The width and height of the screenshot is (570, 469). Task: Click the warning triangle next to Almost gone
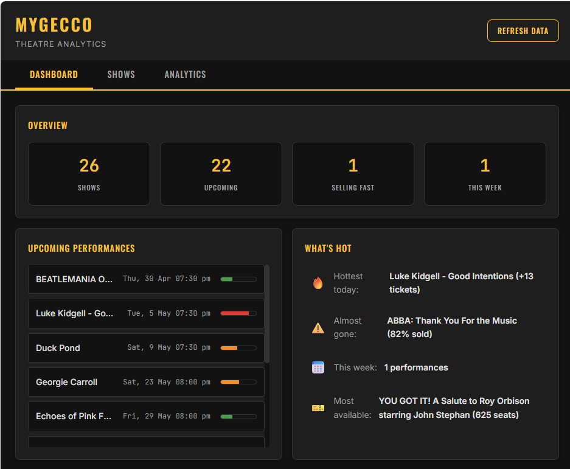318,327
